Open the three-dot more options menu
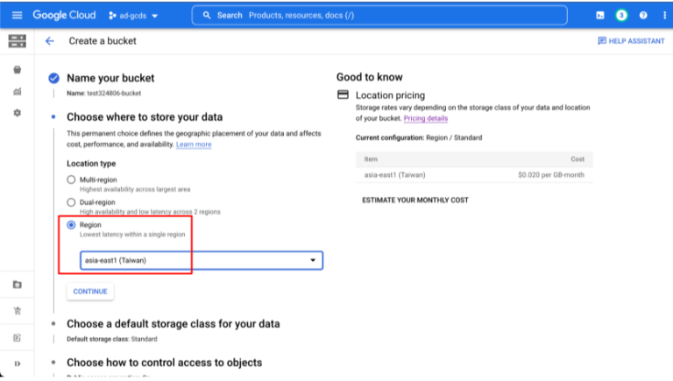 click(x=664, y=16)
